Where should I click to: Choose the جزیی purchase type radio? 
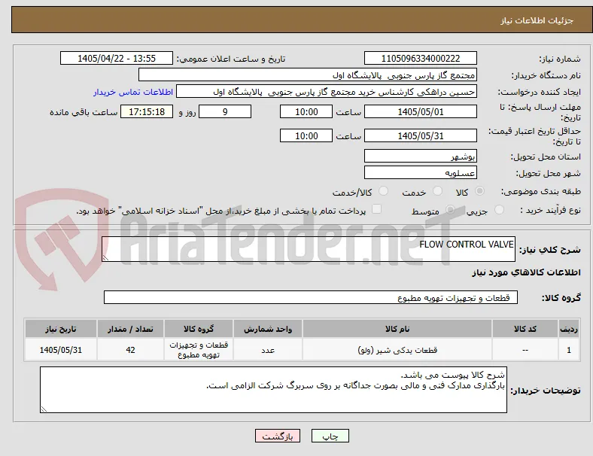[x=499, y=209]
